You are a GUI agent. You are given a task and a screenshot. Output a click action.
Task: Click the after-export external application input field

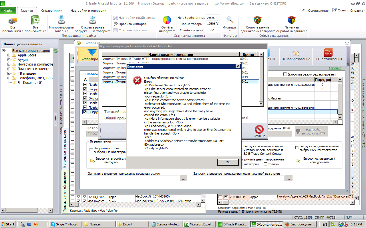133,178
